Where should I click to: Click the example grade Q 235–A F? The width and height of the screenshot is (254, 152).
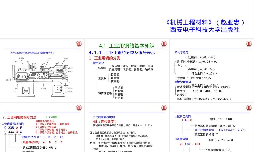(x=13, y=128)
